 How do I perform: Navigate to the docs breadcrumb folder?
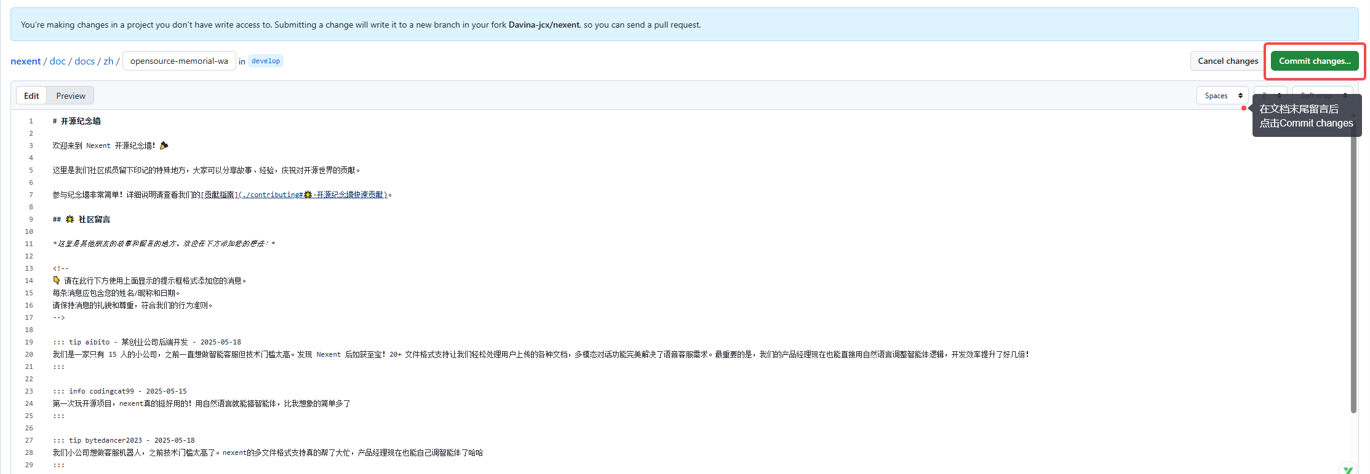coord(84,61)
